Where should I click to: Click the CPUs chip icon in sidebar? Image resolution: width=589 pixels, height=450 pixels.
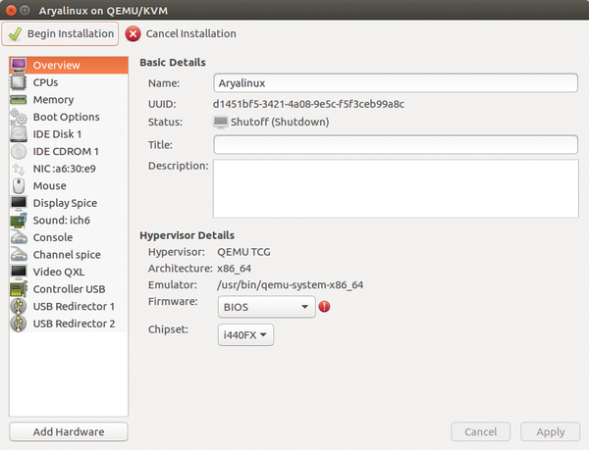pyautogui.click(x=19, y=82)
